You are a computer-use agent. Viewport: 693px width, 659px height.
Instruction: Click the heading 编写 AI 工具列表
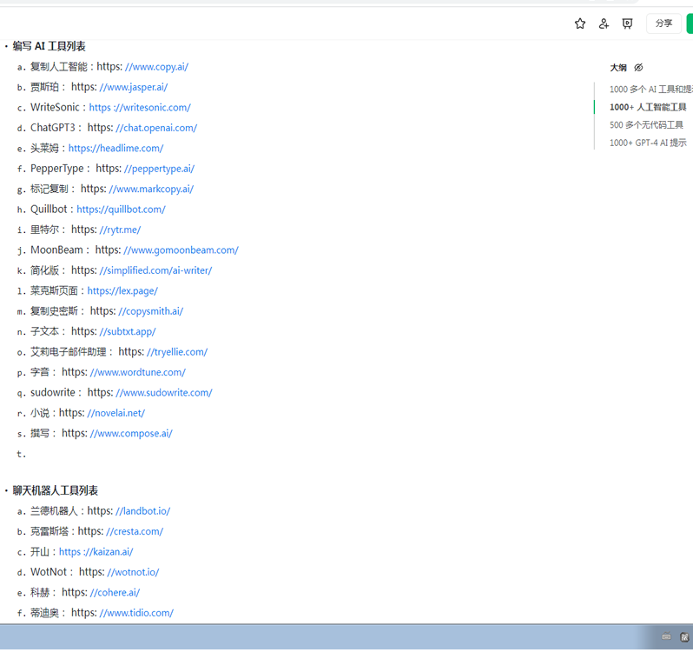[49, 46]
